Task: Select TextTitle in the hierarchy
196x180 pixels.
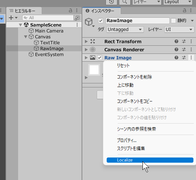Action: tap(50, 42)
